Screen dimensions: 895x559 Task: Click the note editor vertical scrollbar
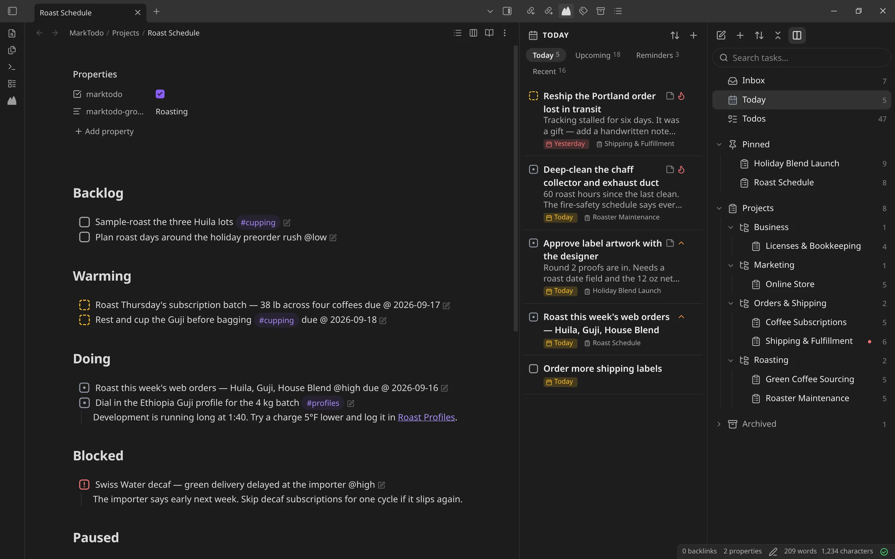click(516, 188)
